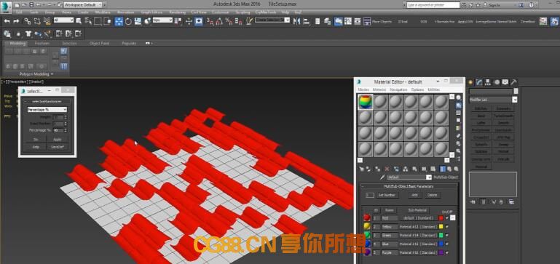Open the Modifier List dropdown
The image size is (560, 264).
pyautogui.click(x=493, y=100)
